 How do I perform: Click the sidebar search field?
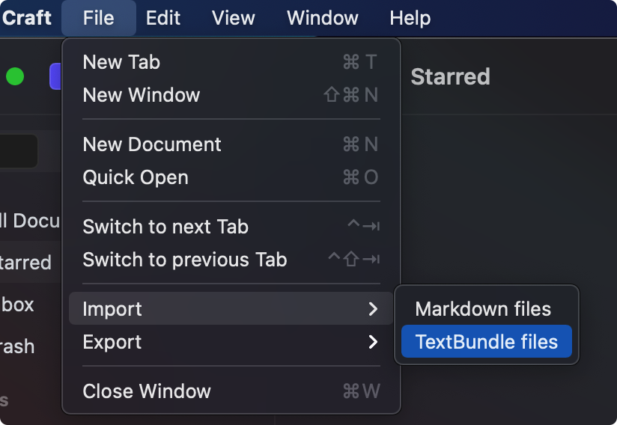(x=18, y=151)
